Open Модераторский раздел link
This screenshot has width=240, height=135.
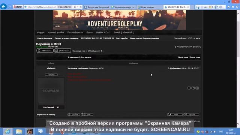188,46
